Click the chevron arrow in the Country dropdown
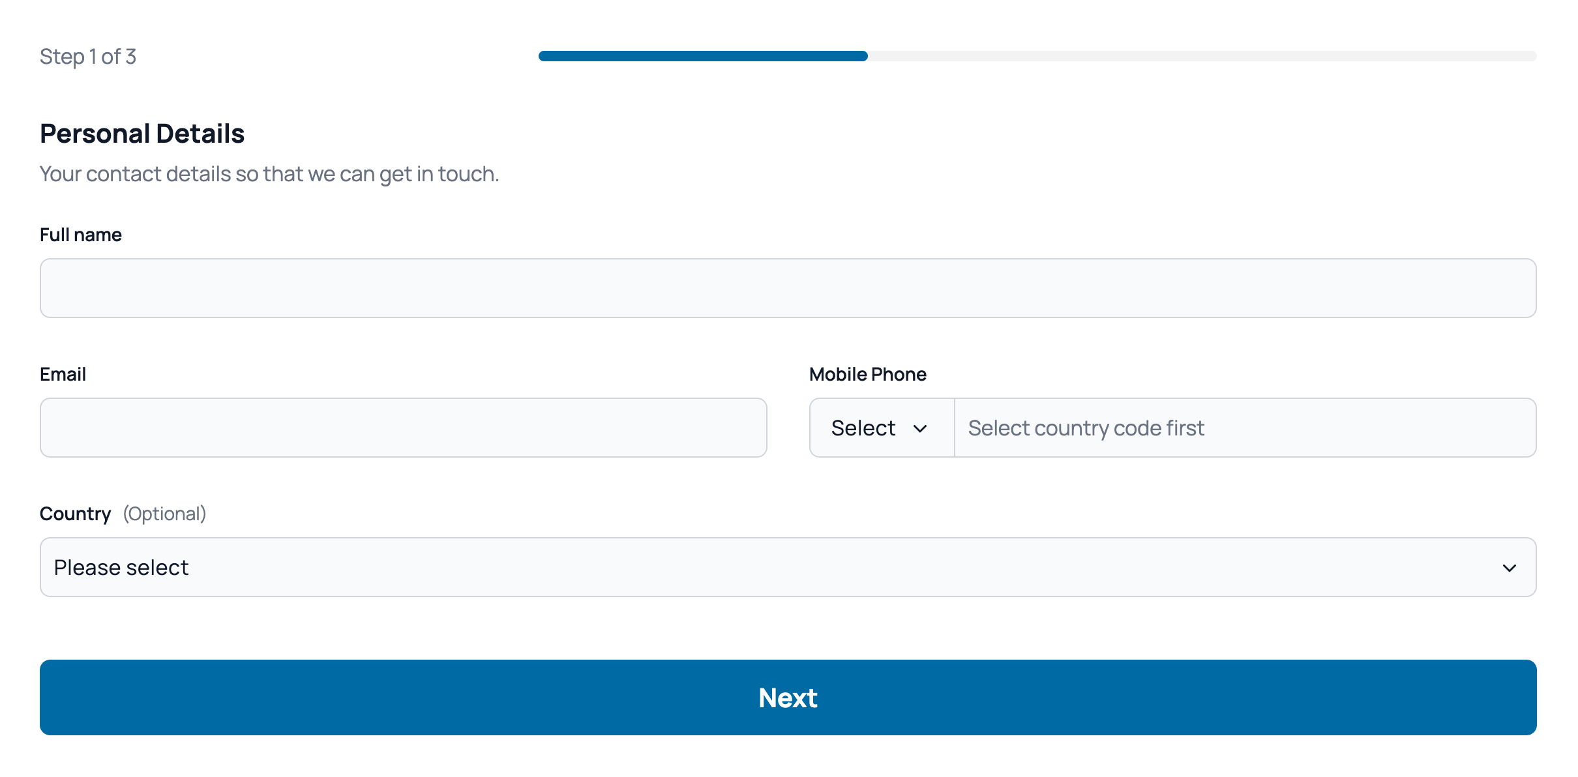Screen dimensions: 1578x777 1509,568
